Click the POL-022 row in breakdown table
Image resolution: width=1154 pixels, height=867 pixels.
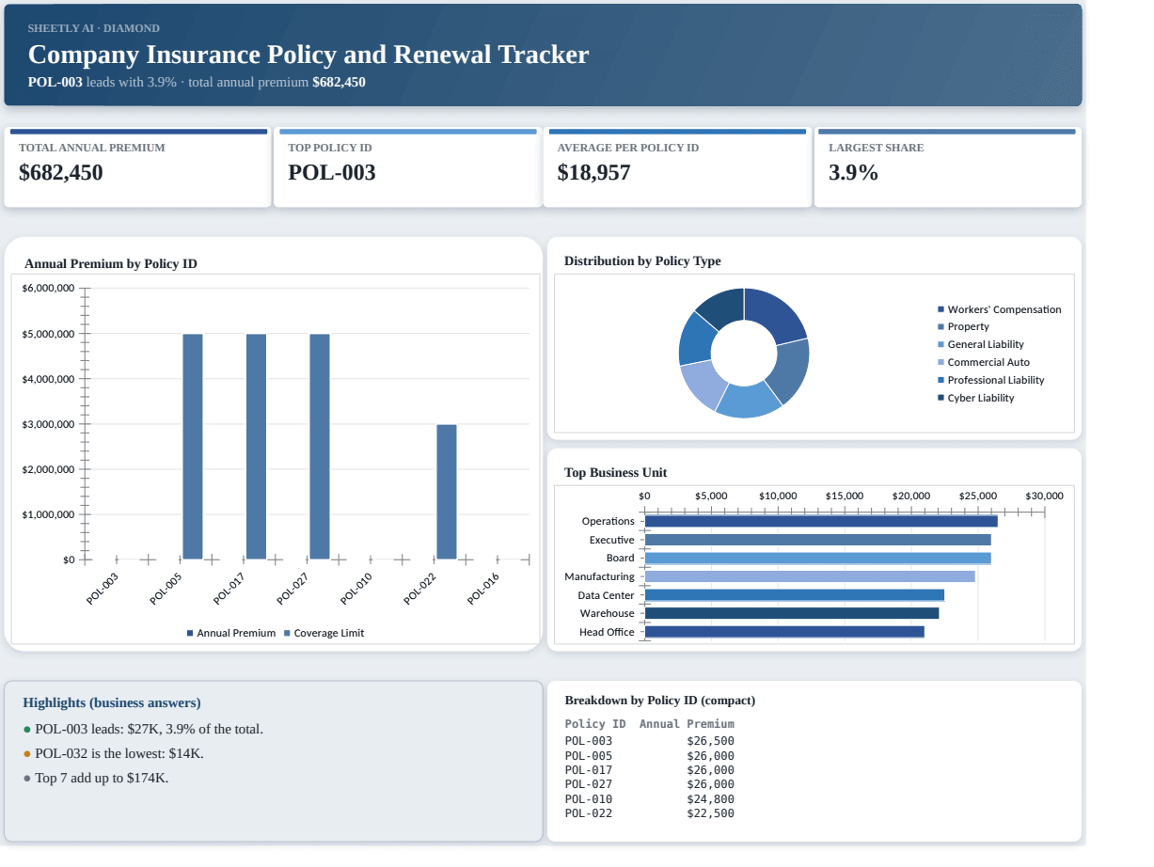point(650,813)
